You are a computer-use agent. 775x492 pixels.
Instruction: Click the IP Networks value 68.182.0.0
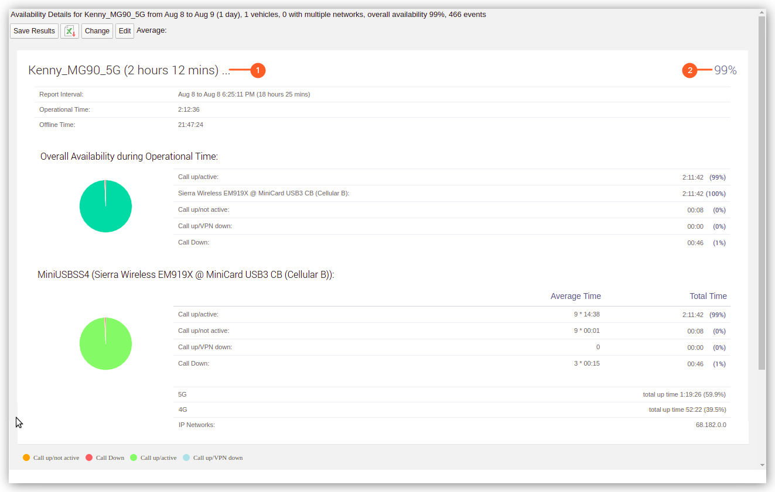(x=711, y=425)
